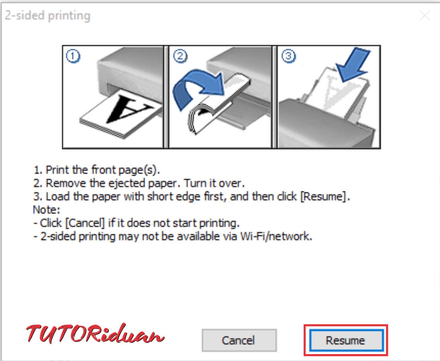Select the step 2 paper flipping illustration
The image size is (440, 361).
tap(220, 97)
